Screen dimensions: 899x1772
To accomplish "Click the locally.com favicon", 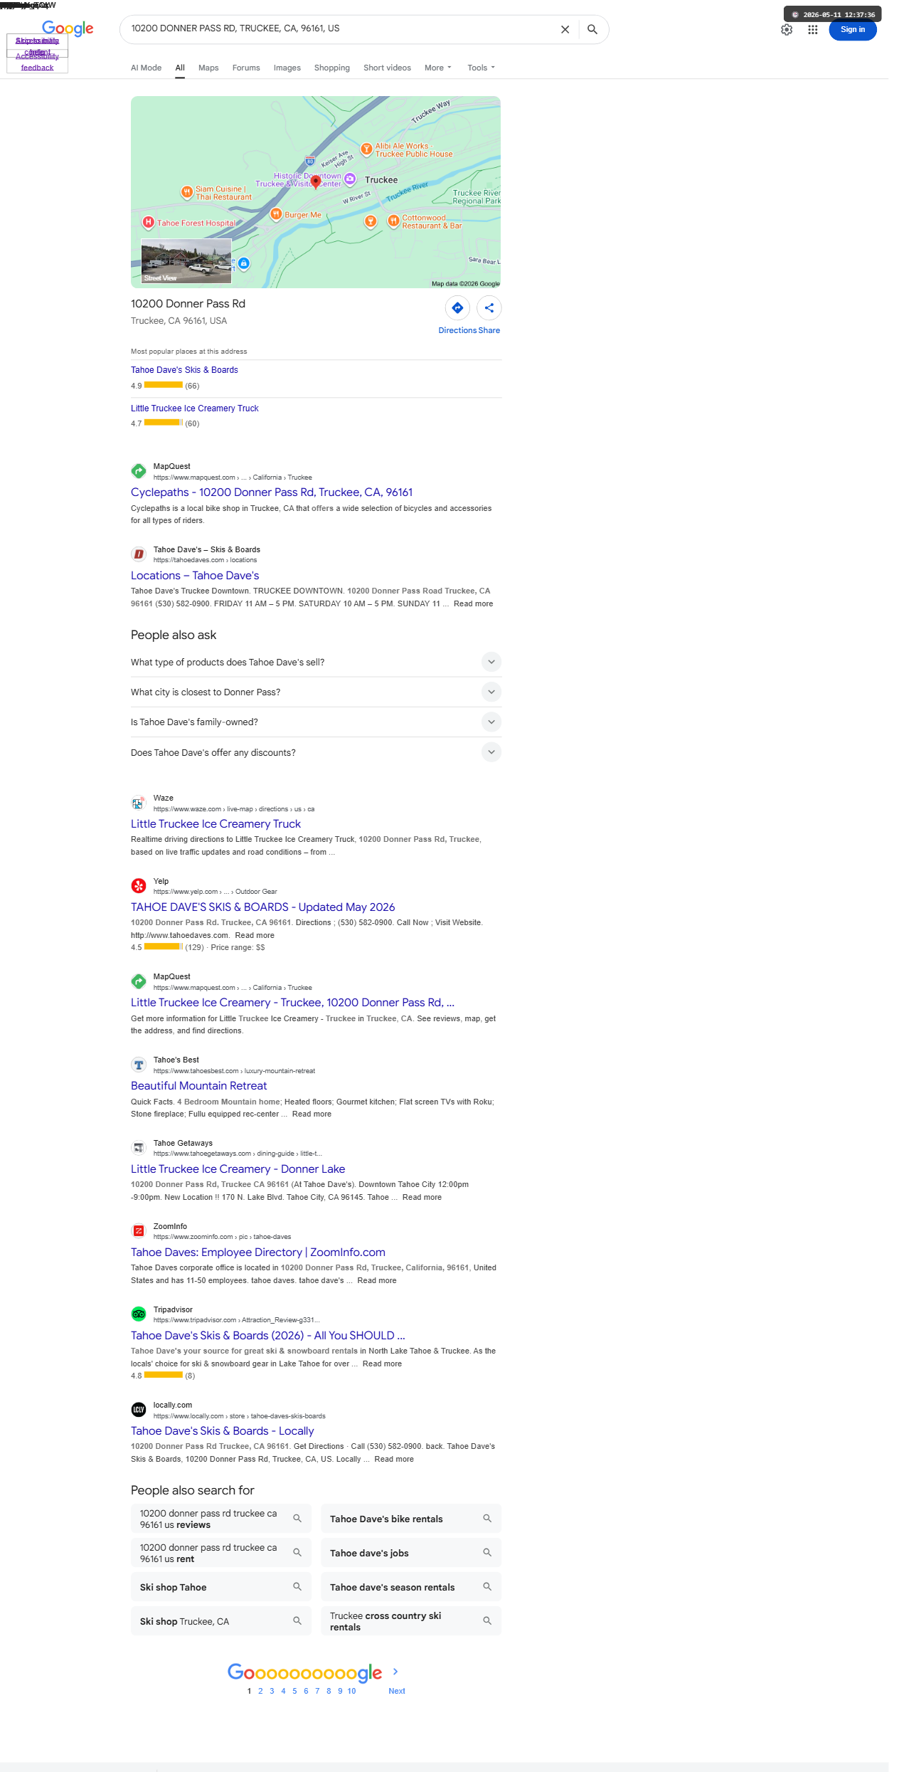I will (x=139, y=1410).
